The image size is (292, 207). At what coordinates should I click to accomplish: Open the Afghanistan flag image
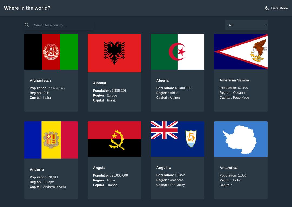[51, 52]
